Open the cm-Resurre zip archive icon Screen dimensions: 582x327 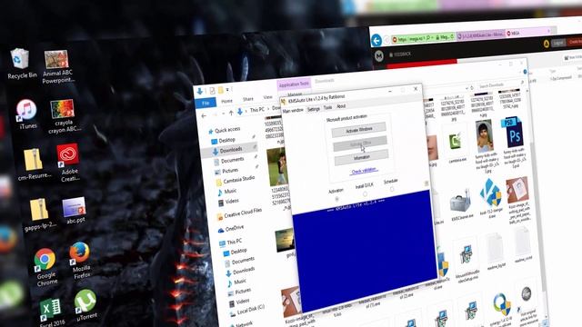(x=35, y=164)
